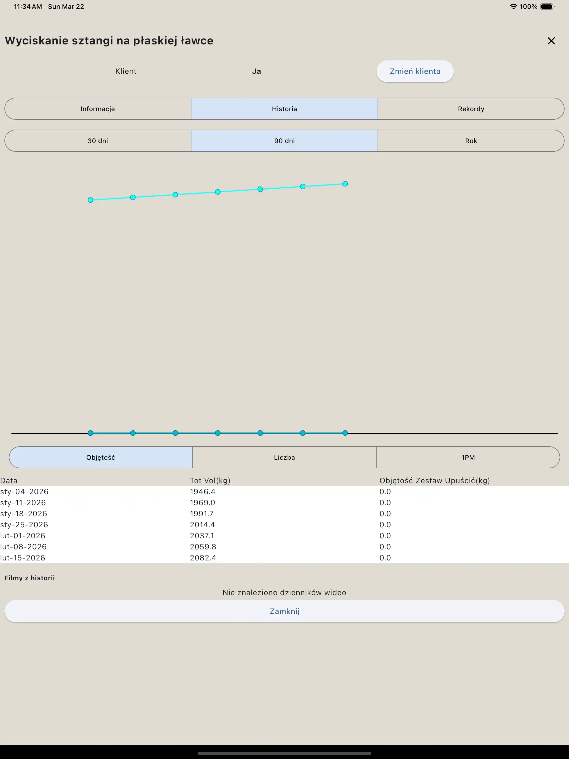The height and width of the screenshot is (759, 569).
Task: Close the exercise dialog with X icon
Action: point(551,41)
